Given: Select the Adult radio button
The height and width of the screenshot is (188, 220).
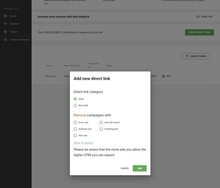Looking at the screenshot, I should click(x=75, y=99).
